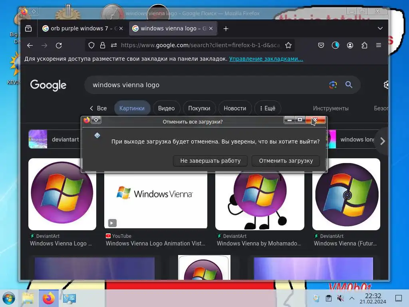Expand the Ещё filters menu
This screenshot has height=307, width=409.
268,108
